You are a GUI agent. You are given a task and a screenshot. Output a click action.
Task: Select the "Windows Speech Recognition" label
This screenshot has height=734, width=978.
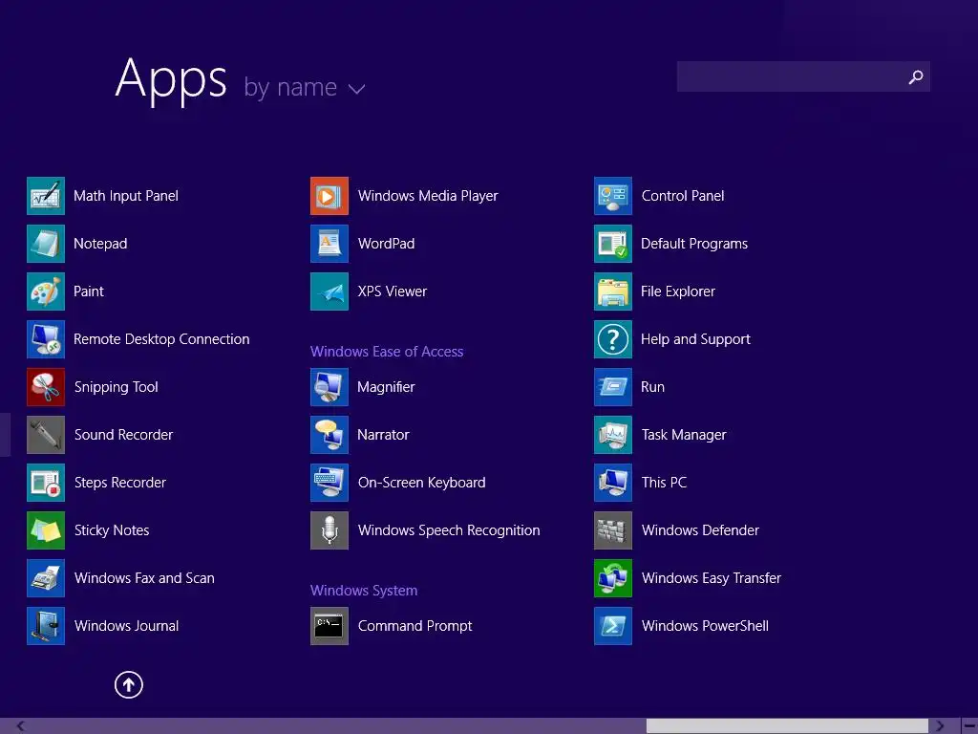[449, 530]
